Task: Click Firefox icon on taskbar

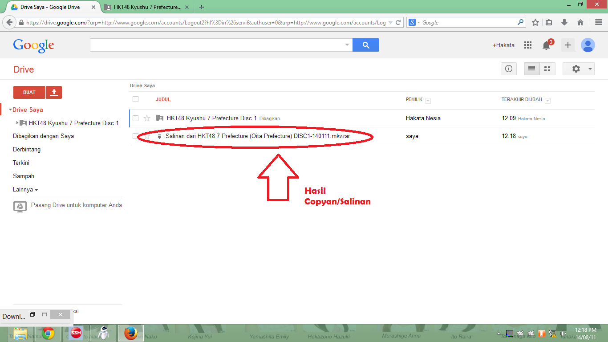Action: pyautogui.click(x=130, y=333)
